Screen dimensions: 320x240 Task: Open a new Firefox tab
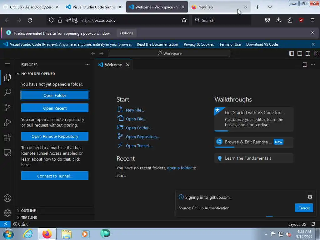point(257,7)
